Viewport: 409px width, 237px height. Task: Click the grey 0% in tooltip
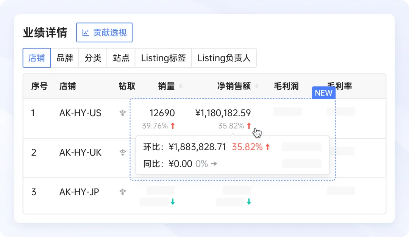coord(201,164)
